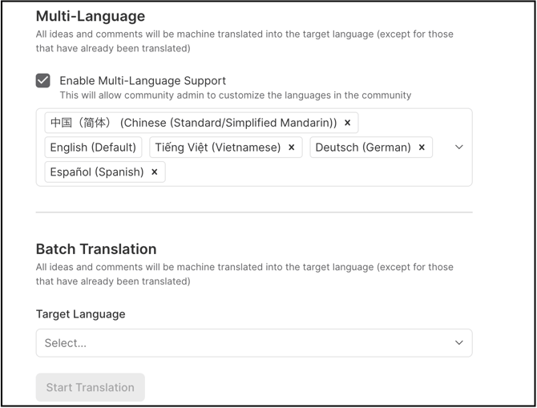Click the Batch Translation section heading
The image size is (537, 408).
(x=96, y=248)
